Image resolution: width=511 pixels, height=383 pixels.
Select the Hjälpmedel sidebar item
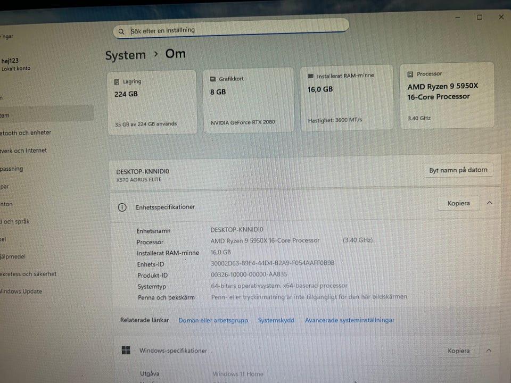tap(13, 256)
